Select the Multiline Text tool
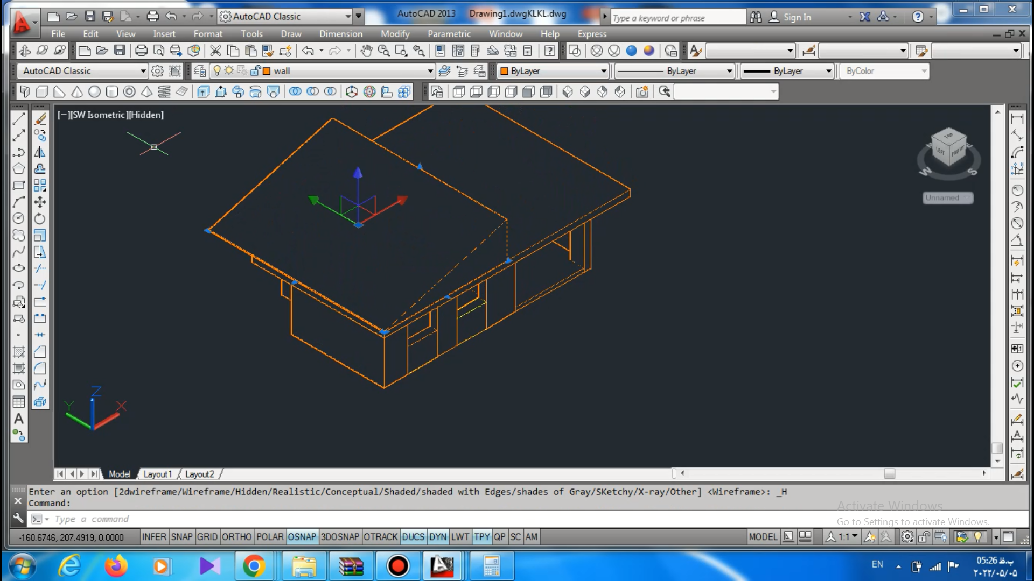The width and height of the screenshot is (1034, 581). click(19, 419)
